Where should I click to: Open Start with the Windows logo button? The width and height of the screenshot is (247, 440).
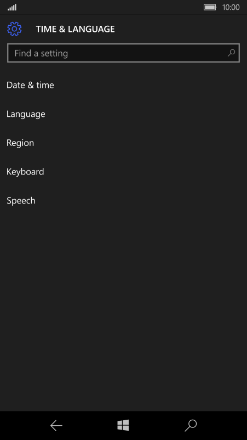(x=123, y=425)
